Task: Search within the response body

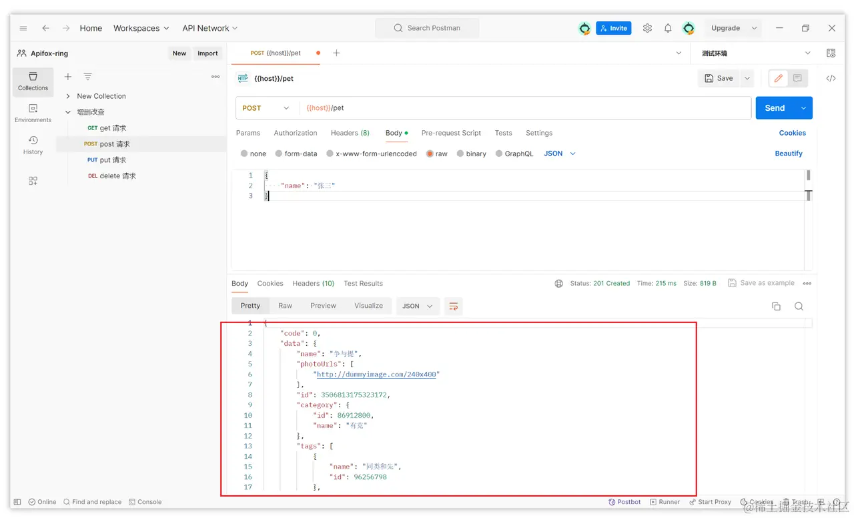Action: click(799, 306)
